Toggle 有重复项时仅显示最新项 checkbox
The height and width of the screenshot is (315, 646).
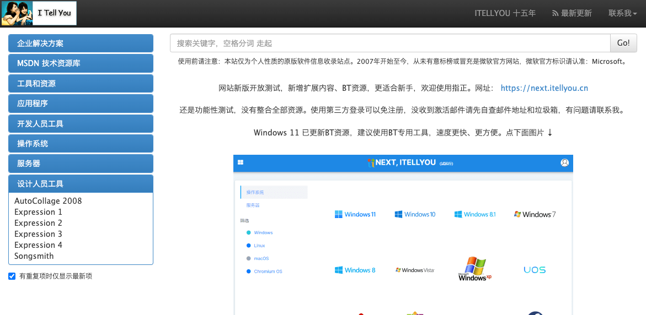[12, 276]
